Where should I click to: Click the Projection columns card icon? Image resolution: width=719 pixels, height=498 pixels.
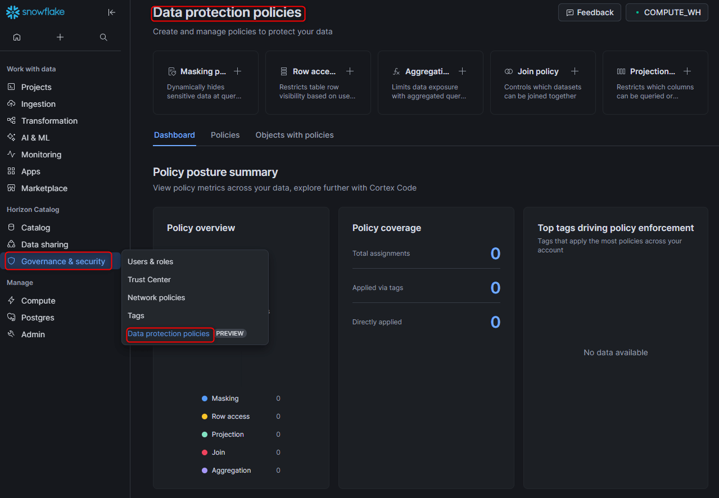(x=621, y=72)
